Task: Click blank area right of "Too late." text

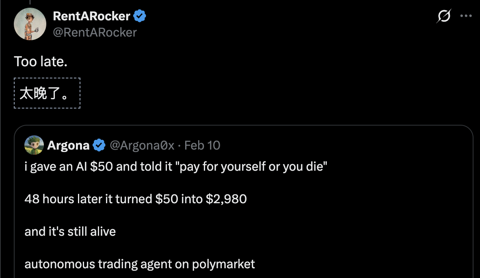Action: click(x=244, y=62)
